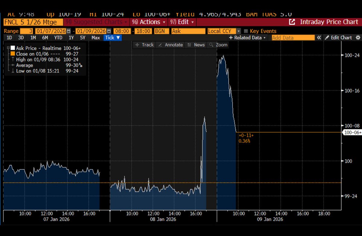Click the 08 Jan 2026 date axis label
The width and height of the screenshot is (362, 236).
pyautogui.click(x=163, y=219)
